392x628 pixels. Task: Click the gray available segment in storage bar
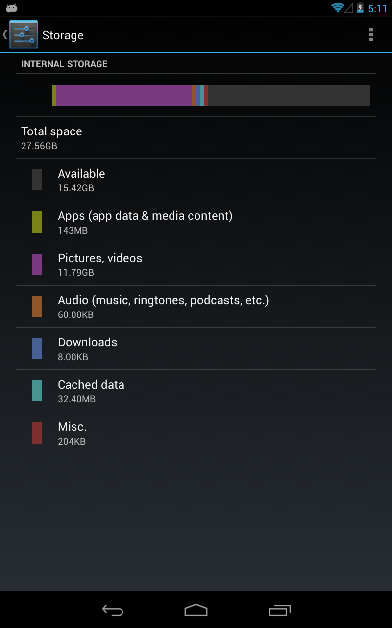click(x=289, y=95)
